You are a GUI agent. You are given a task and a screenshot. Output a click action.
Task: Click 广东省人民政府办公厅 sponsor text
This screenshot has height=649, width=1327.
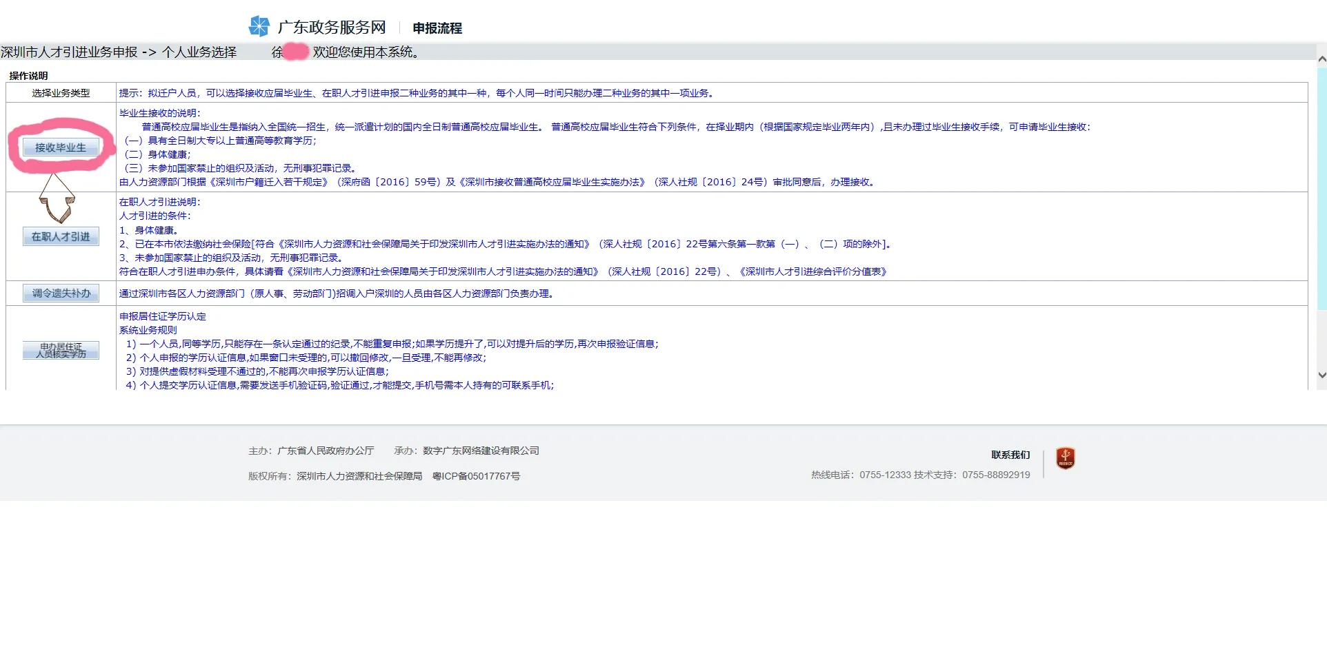click(325, 451)
